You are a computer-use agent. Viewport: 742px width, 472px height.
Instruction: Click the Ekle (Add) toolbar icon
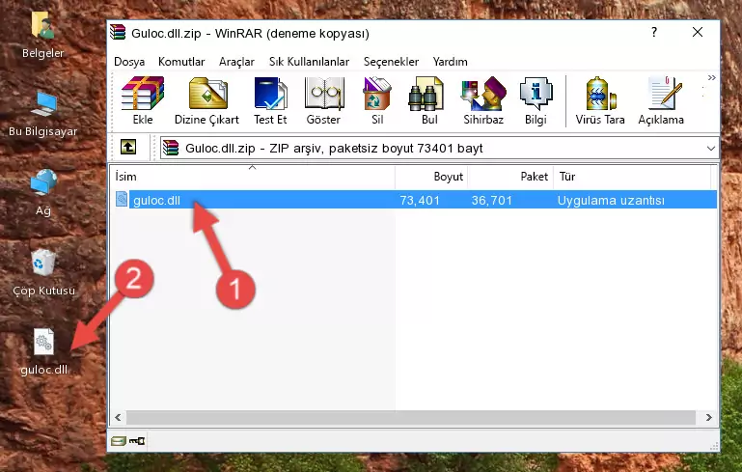coord(143,100)
